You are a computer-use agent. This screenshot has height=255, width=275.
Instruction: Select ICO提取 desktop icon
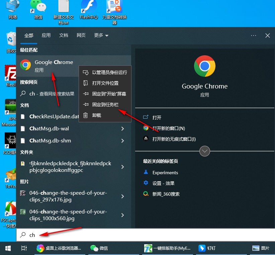[x=10, y=143]
